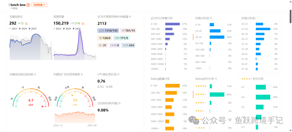This screenshot has height=132, width=292.
Task: Click the 4.7 score bar showing 20%
Action: (261, 87)
